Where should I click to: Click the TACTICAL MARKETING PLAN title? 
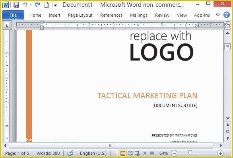tap(147, 96)
